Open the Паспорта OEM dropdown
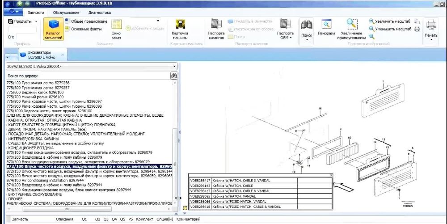This screenshot has height=224, width=447. coord(285,30)
